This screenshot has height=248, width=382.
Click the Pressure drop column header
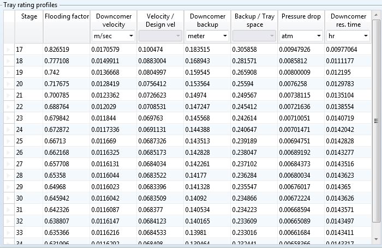pos(301,16)
